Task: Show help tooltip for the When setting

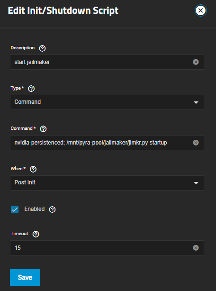Action: point(33,169)
